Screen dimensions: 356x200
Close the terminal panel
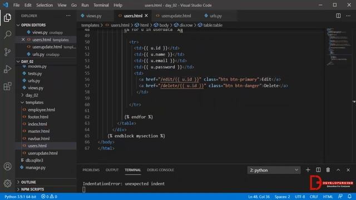(348, 170)
